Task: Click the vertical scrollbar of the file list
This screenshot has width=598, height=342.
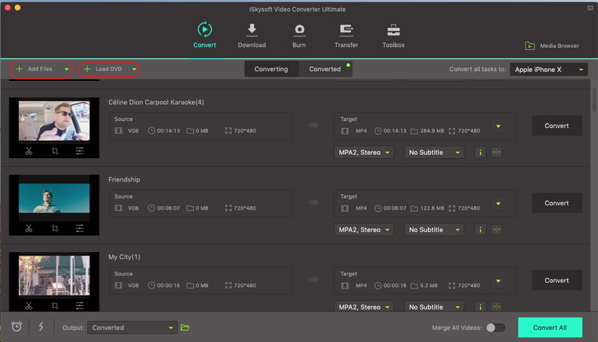Action: click(593, 99)
